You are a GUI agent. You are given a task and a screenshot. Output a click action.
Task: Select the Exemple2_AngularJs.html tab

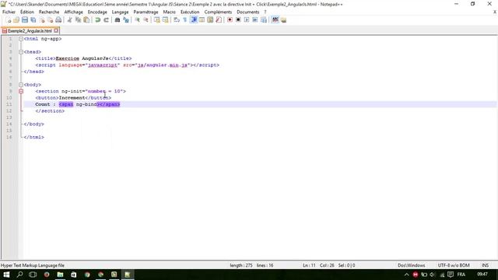30,31
